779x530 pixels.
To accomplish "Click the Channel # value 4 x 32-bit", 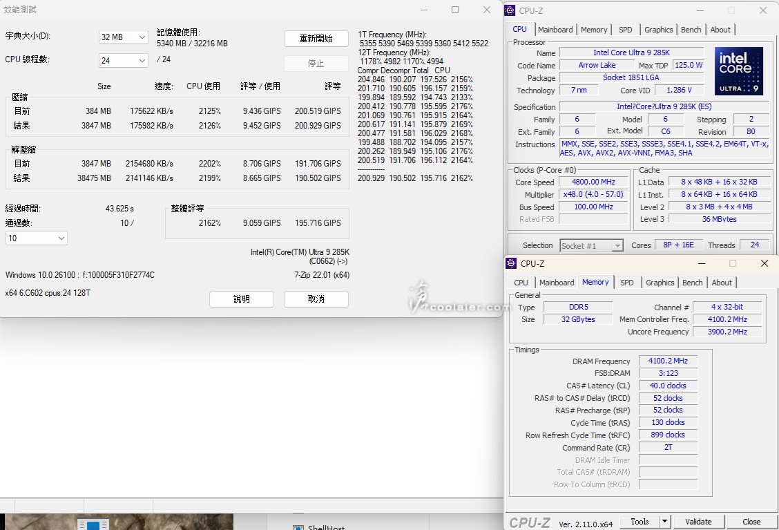I will 727,307.
